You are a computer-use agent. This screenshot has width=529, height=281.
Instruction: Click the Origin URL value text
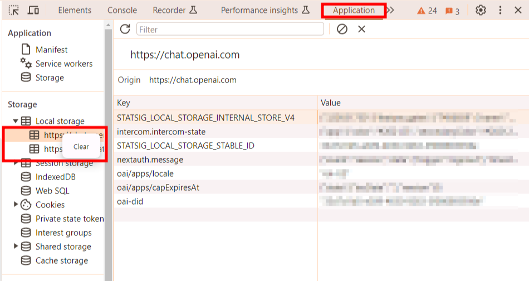click(193, 80)
